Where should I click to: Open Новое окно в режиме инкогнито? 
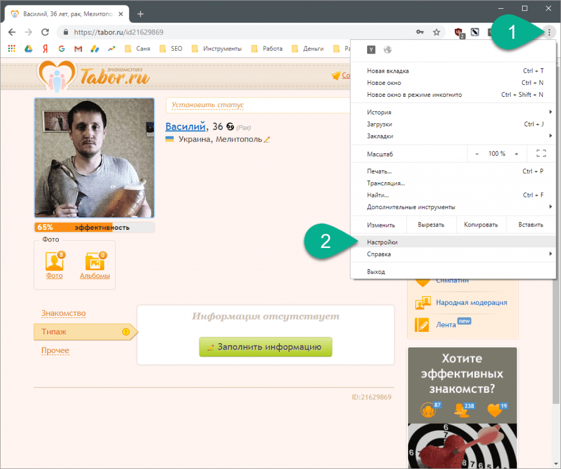[453, 95]
